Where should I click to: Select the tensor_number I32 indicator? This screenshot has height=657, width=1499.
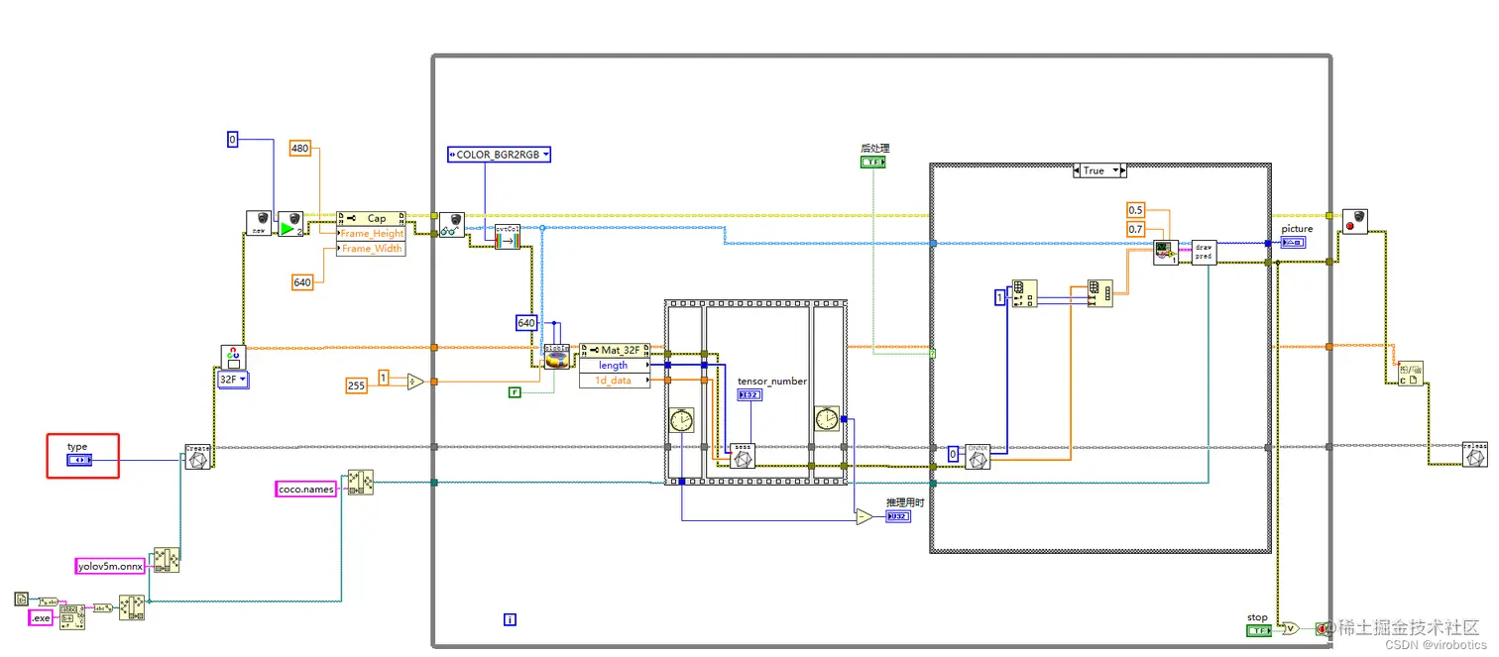(x=749, y=394)
